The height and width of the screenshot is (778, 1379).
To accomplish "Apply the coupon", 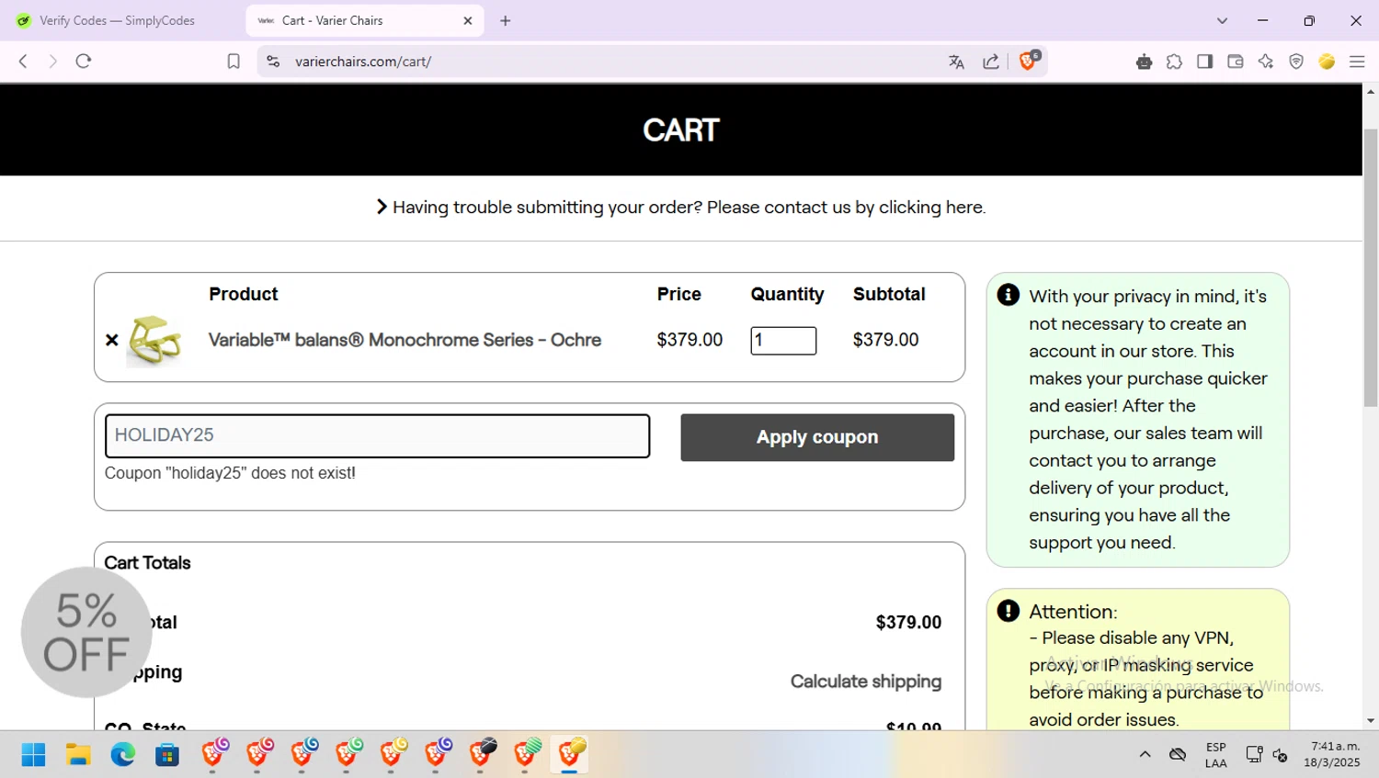I will (x=817, y=437).
